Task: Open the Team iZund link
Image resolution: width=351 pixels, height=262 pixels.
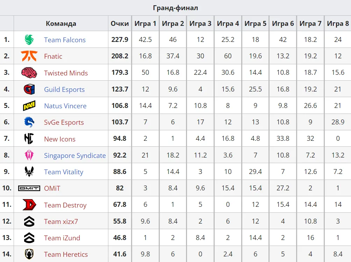Action: pyautogui.click(x=62, y=238)
